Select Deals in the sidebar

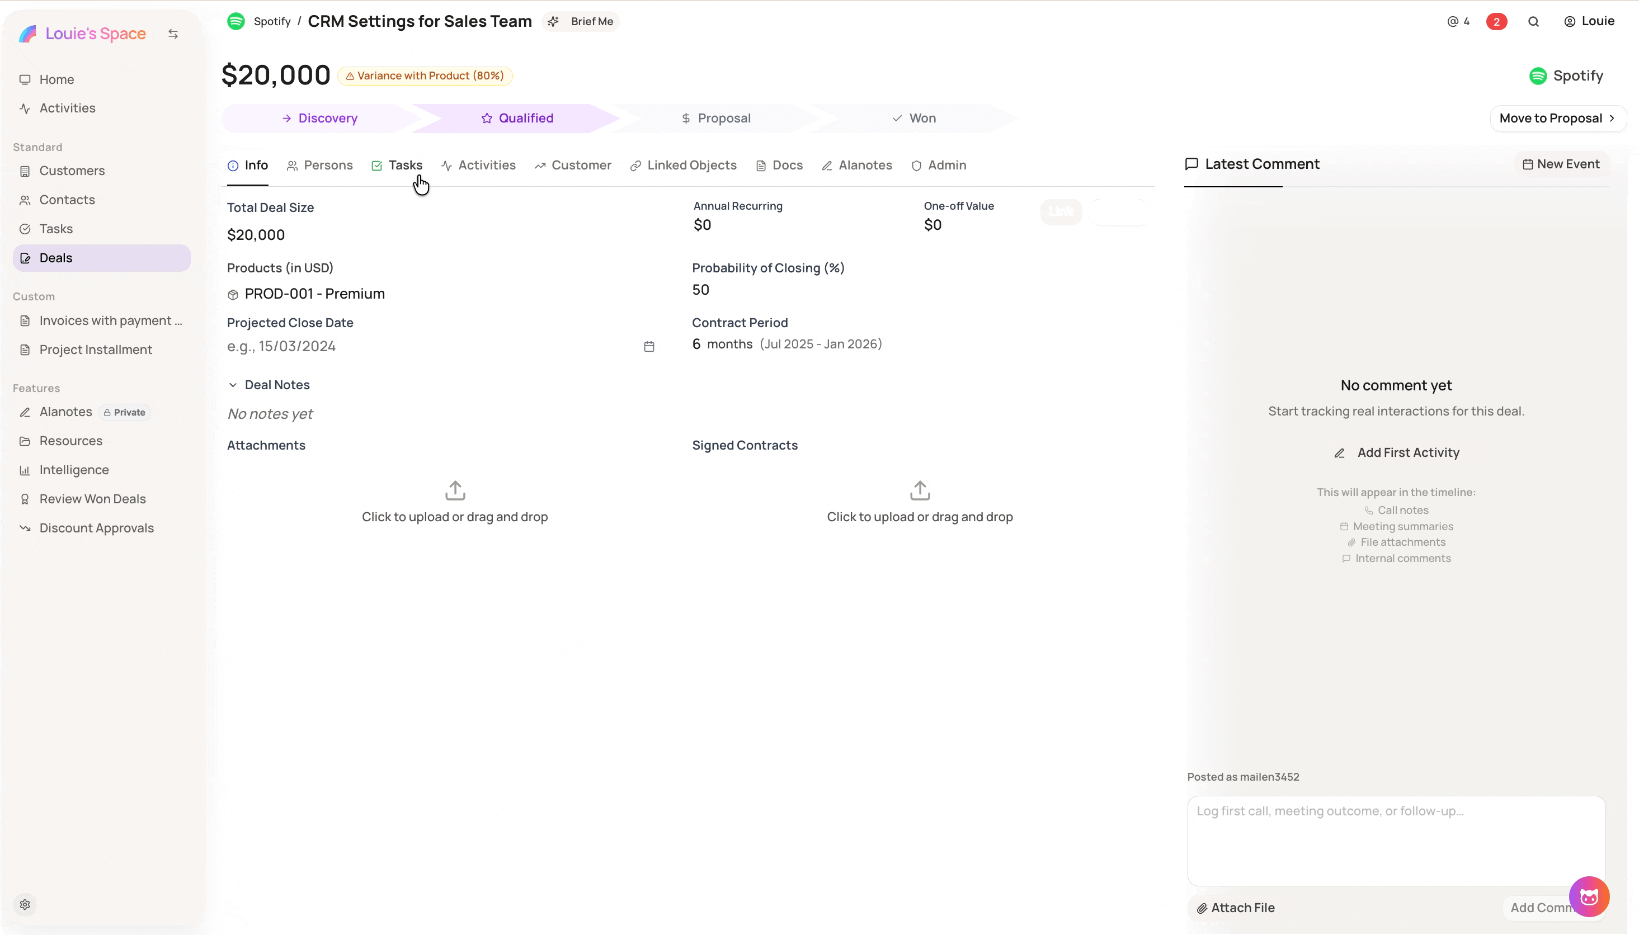pos(101,257)
